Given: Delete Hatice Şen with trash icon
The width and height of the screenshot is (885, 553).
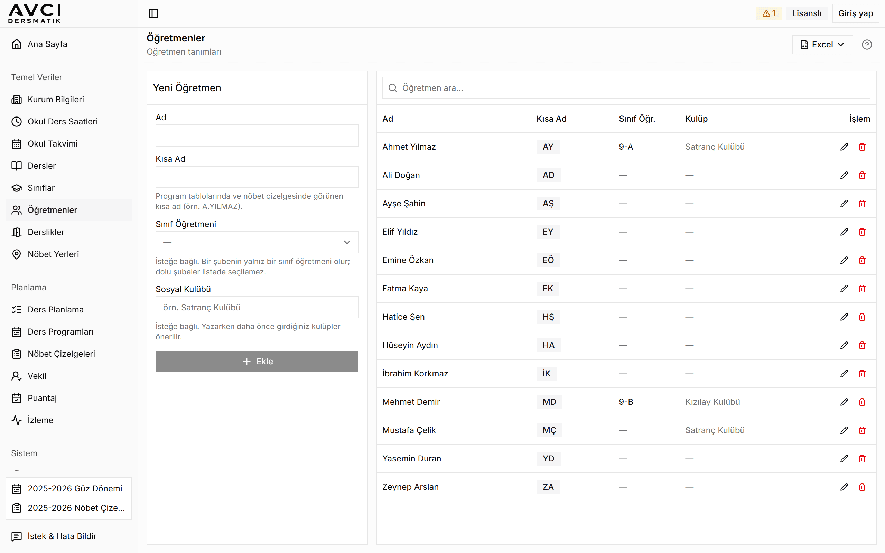Looking at the screenshot, I should tap(862, 317).
